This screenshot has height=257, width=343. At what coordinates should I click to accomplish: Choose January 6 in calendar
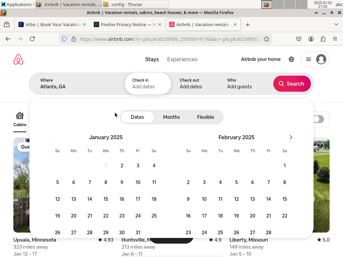pos(73,182)
